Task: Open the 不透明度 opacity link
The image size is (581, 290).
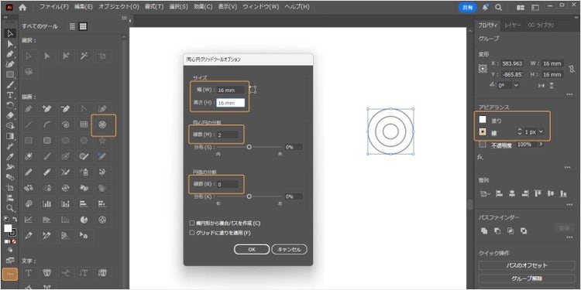Action: point(501,145)
